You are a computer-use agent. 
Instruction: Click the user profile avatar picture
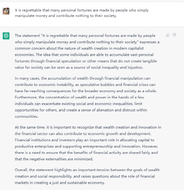[x=6, y=11]
